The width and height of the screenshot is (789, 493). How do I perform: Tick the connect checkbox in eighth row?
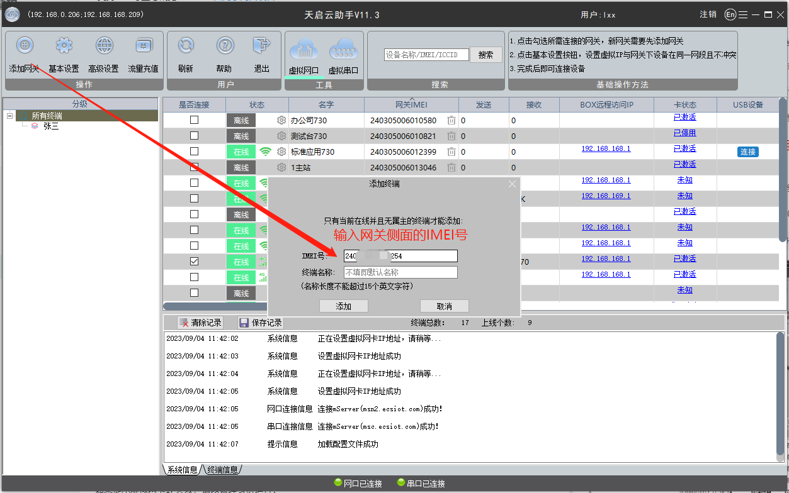(x=194, y=230)
